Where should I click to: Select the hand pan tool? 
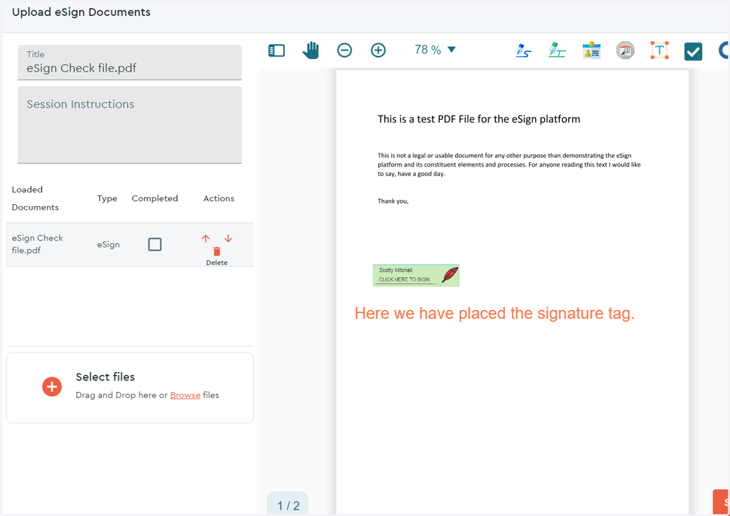click(x=310, y=50)
